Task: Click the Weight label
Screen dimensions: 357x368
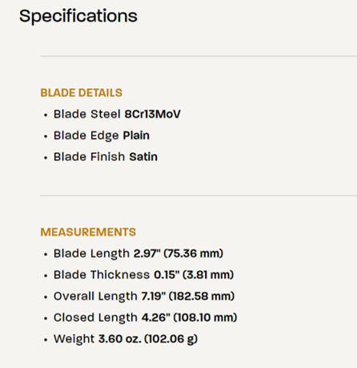Action: tap(74, 339)
